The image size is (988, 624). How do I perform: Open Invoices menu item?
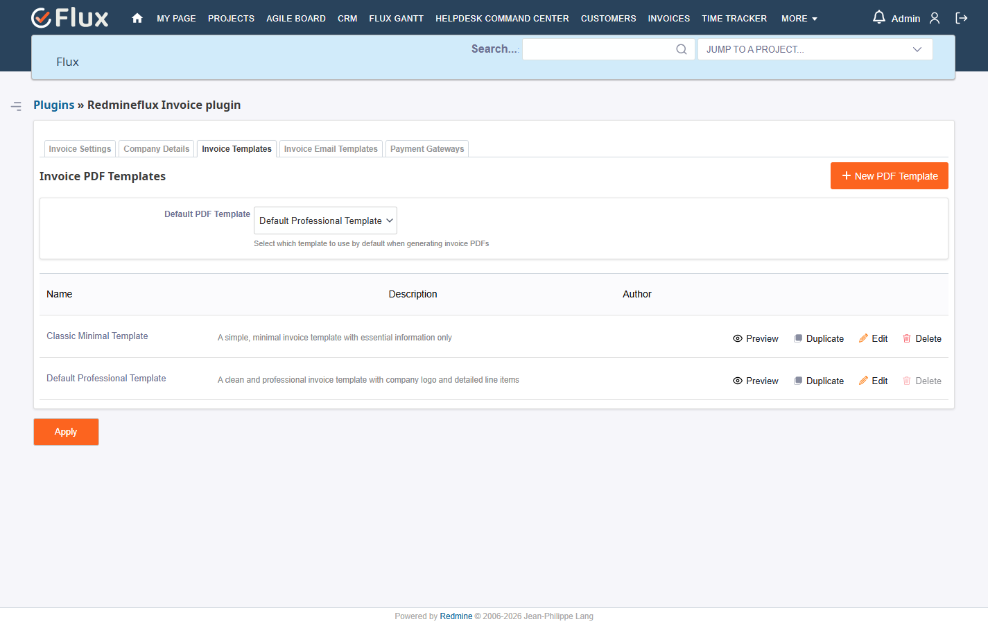tap(668, 19)
